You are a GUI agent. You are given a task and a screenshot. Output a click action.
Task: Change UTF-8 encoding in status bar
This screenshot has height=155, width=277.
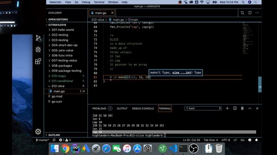coord(226,140)
